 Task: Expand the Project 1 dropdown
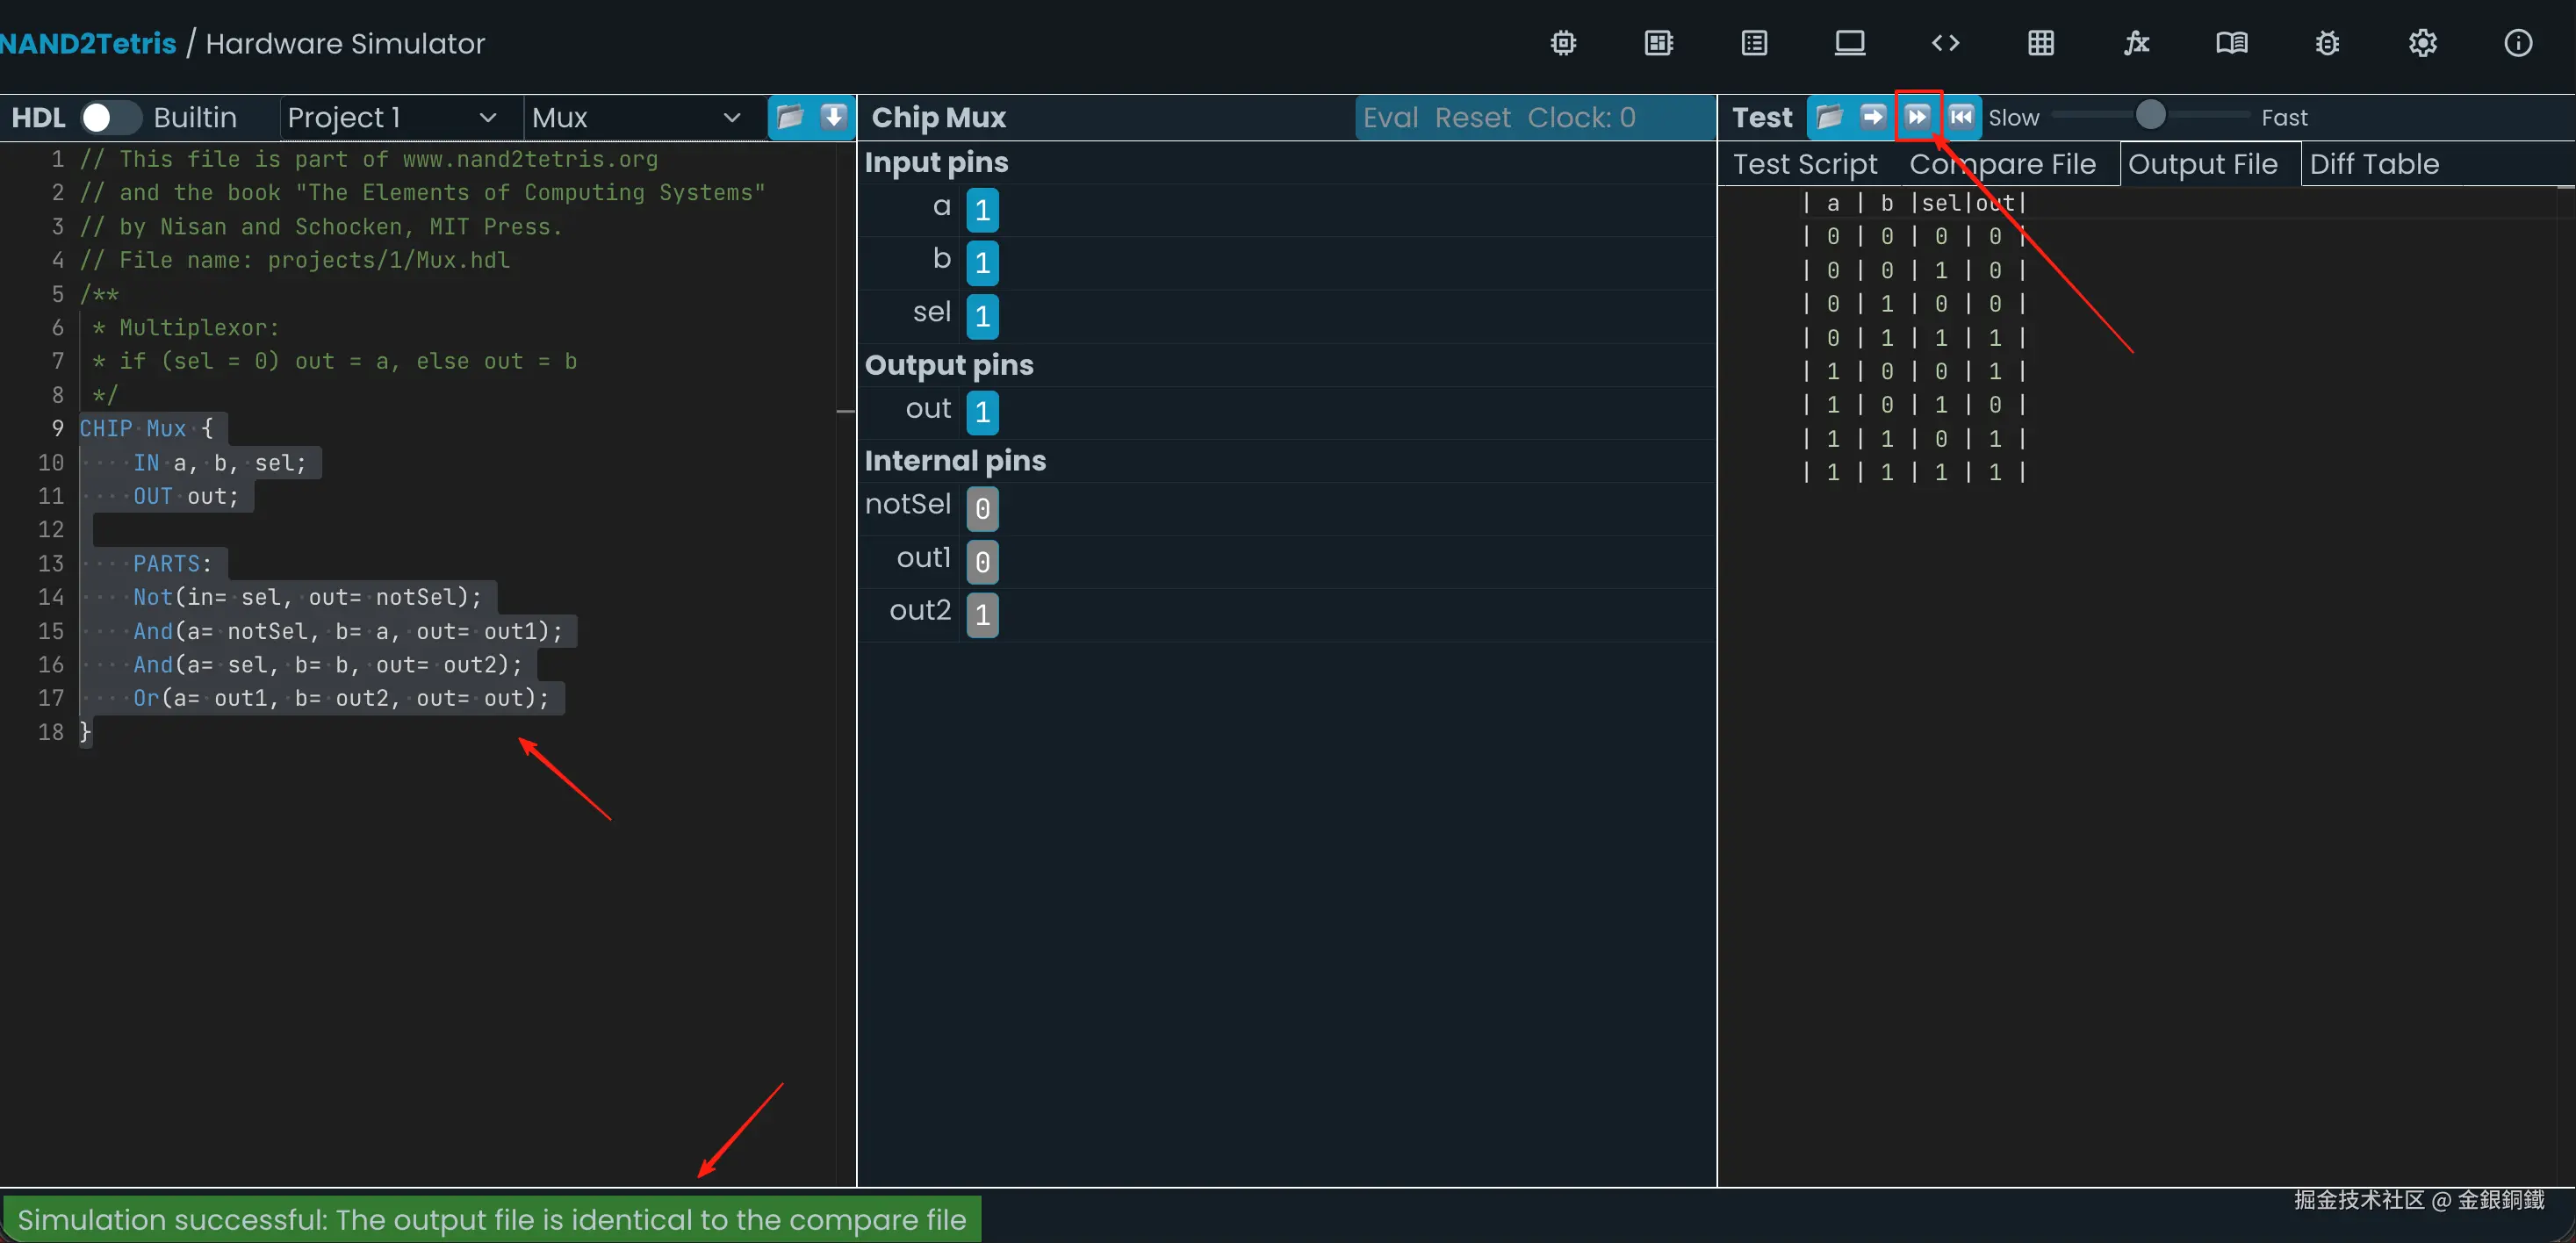click(x=392, y=117)
